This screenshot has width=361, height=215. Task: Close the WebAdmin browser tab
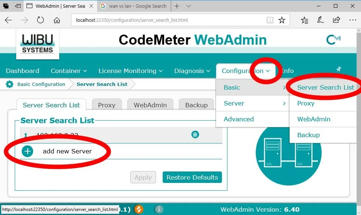point(91,6)
